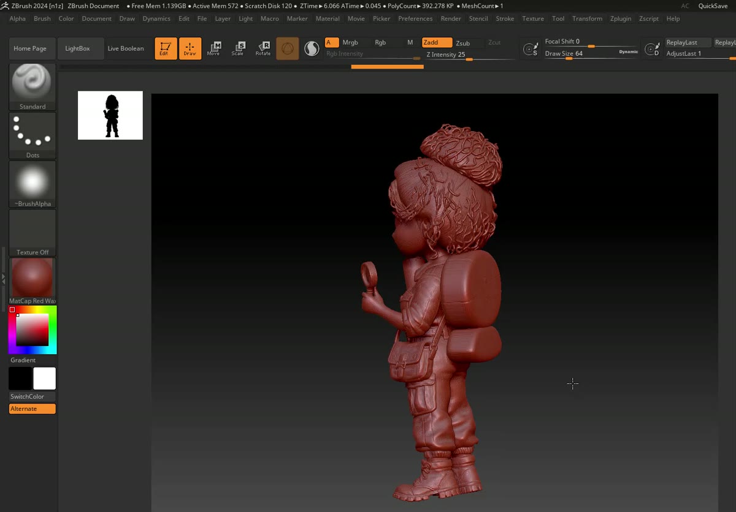Click the ZBrush logo in title bar
Image resolution: width=736 pixels, height=512 pixels.
pyautogui.click(x=5, y=6)
